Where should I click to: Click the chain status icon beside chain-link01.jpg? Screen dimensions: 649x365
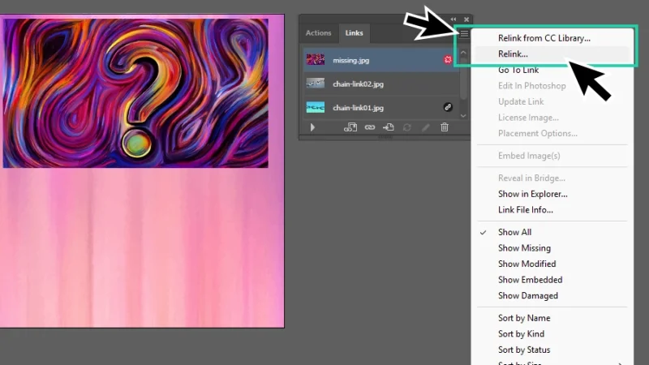pos(447,107)
